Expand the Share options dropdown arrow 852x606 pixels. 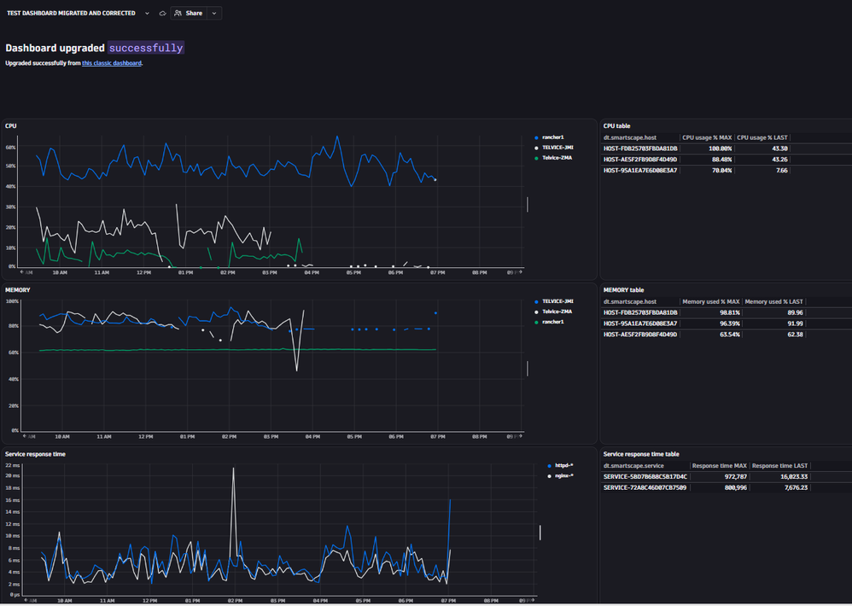[214, 13]
